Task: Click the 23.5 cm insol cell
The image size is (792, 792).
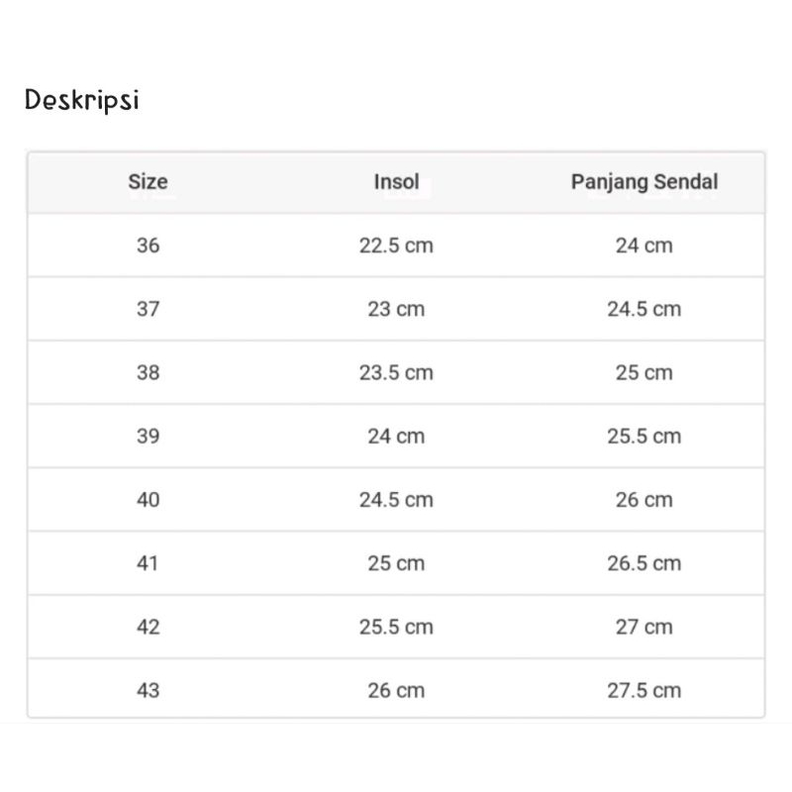Action: (x=396, y=373)
